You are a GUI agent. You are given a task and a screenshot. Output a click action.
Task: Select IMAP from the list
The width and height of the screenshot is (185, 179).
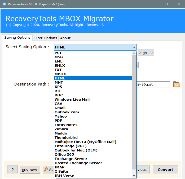(93, 167)
